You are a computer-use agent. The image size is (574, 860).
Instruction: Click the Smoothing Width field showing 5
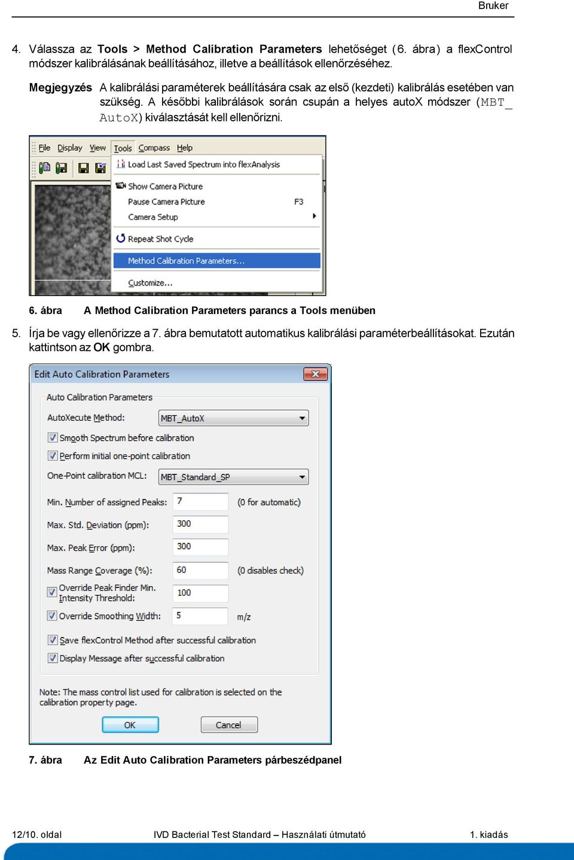tap(200, 615)
